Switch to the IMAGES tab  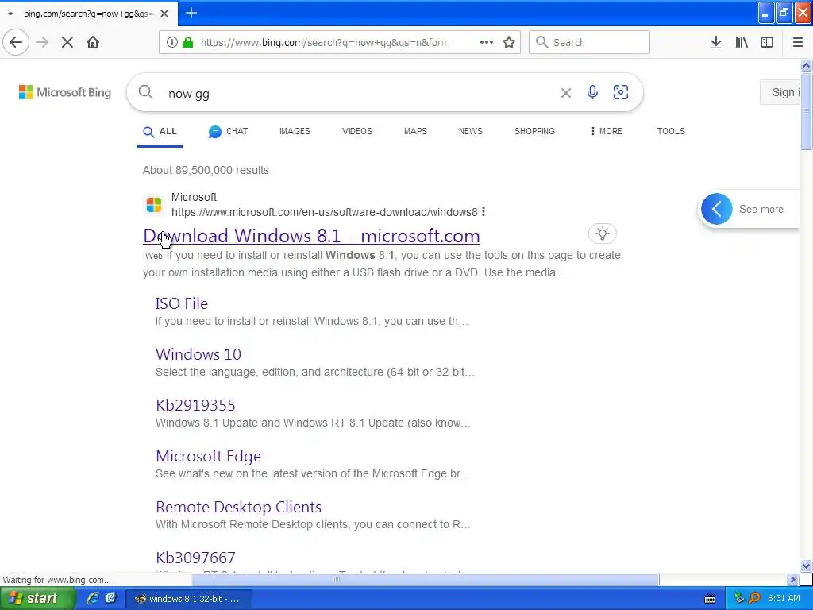pos(295,131)
